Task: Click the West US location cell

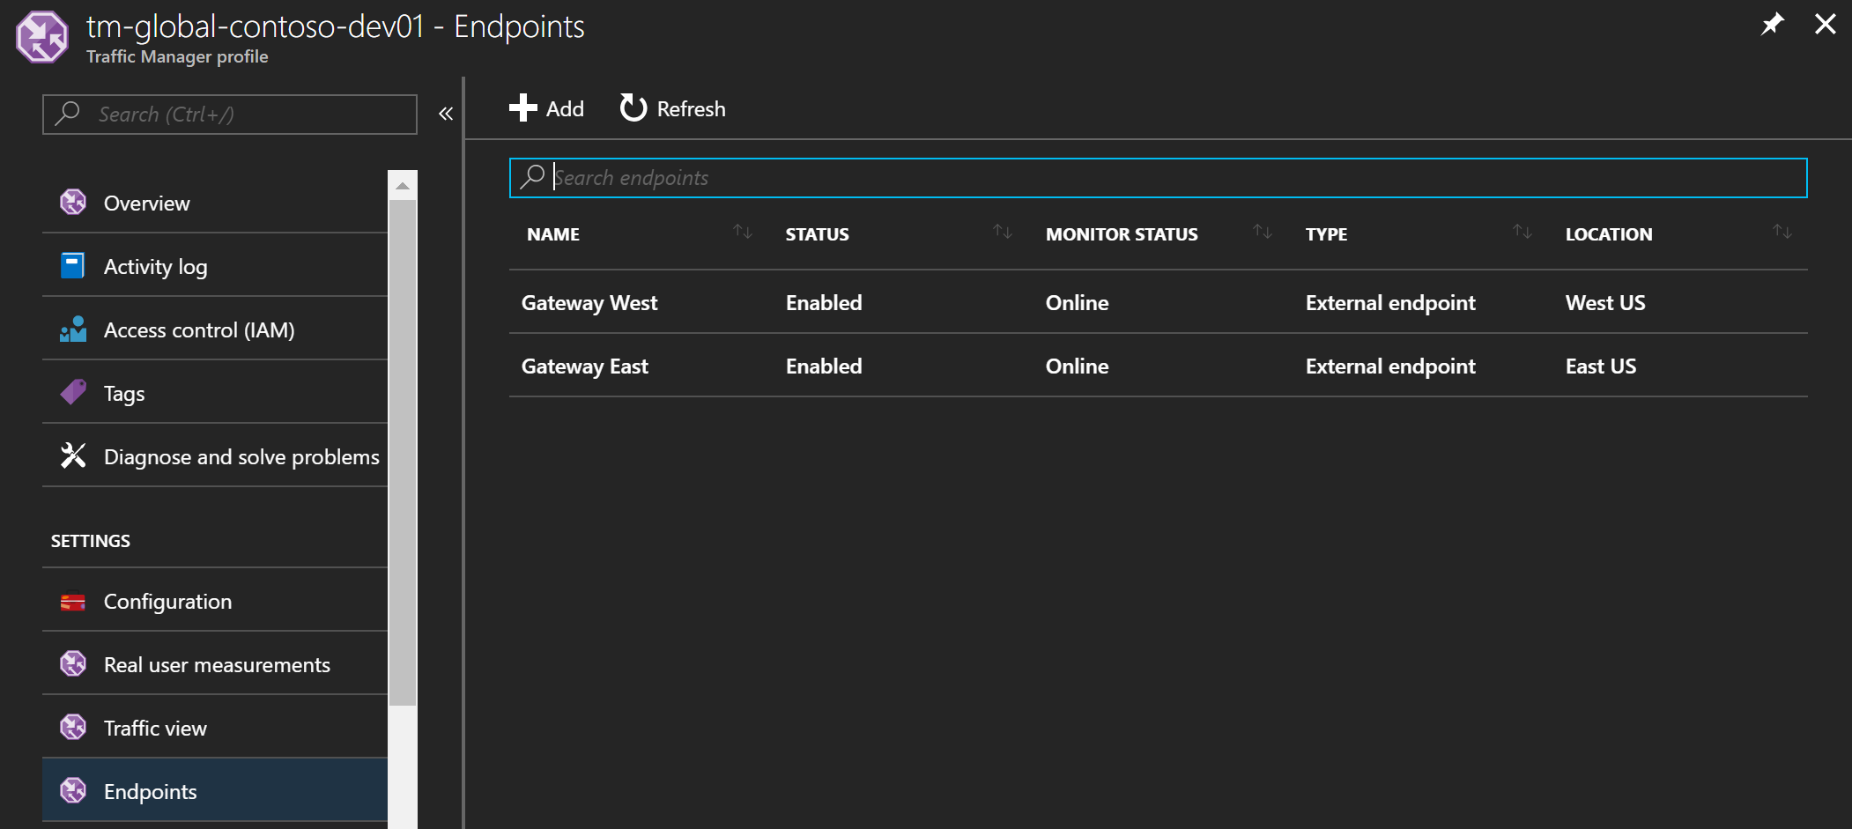Action: pyautogui.click(x=1605, y=303)
